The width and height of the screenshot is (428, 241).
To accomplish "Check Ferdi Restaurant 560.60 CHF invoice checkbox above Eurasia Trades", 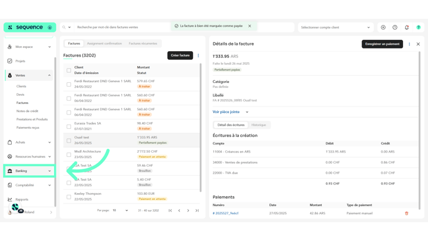I will [69, 112].
